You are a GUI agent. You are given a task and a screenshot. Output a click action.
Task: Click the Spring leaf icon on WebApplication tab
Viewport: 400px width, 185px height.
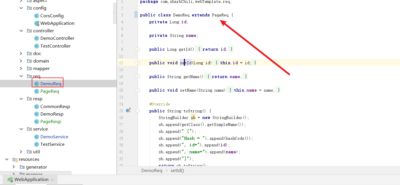tap(10, 180)
